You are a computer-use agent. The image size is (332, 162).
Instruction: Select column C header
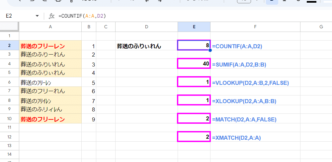[106, 27]
